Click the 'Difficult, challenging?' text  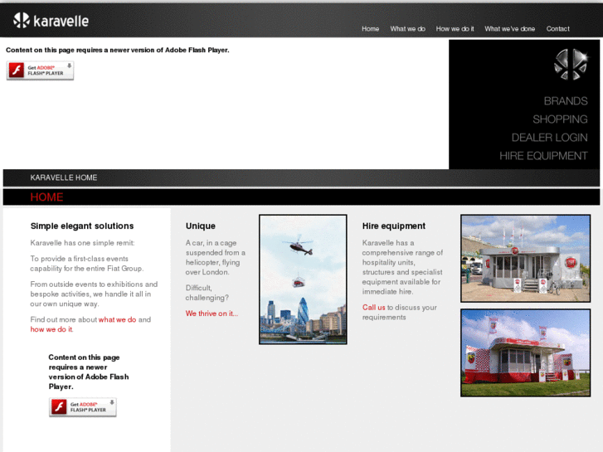click(207, 293)
